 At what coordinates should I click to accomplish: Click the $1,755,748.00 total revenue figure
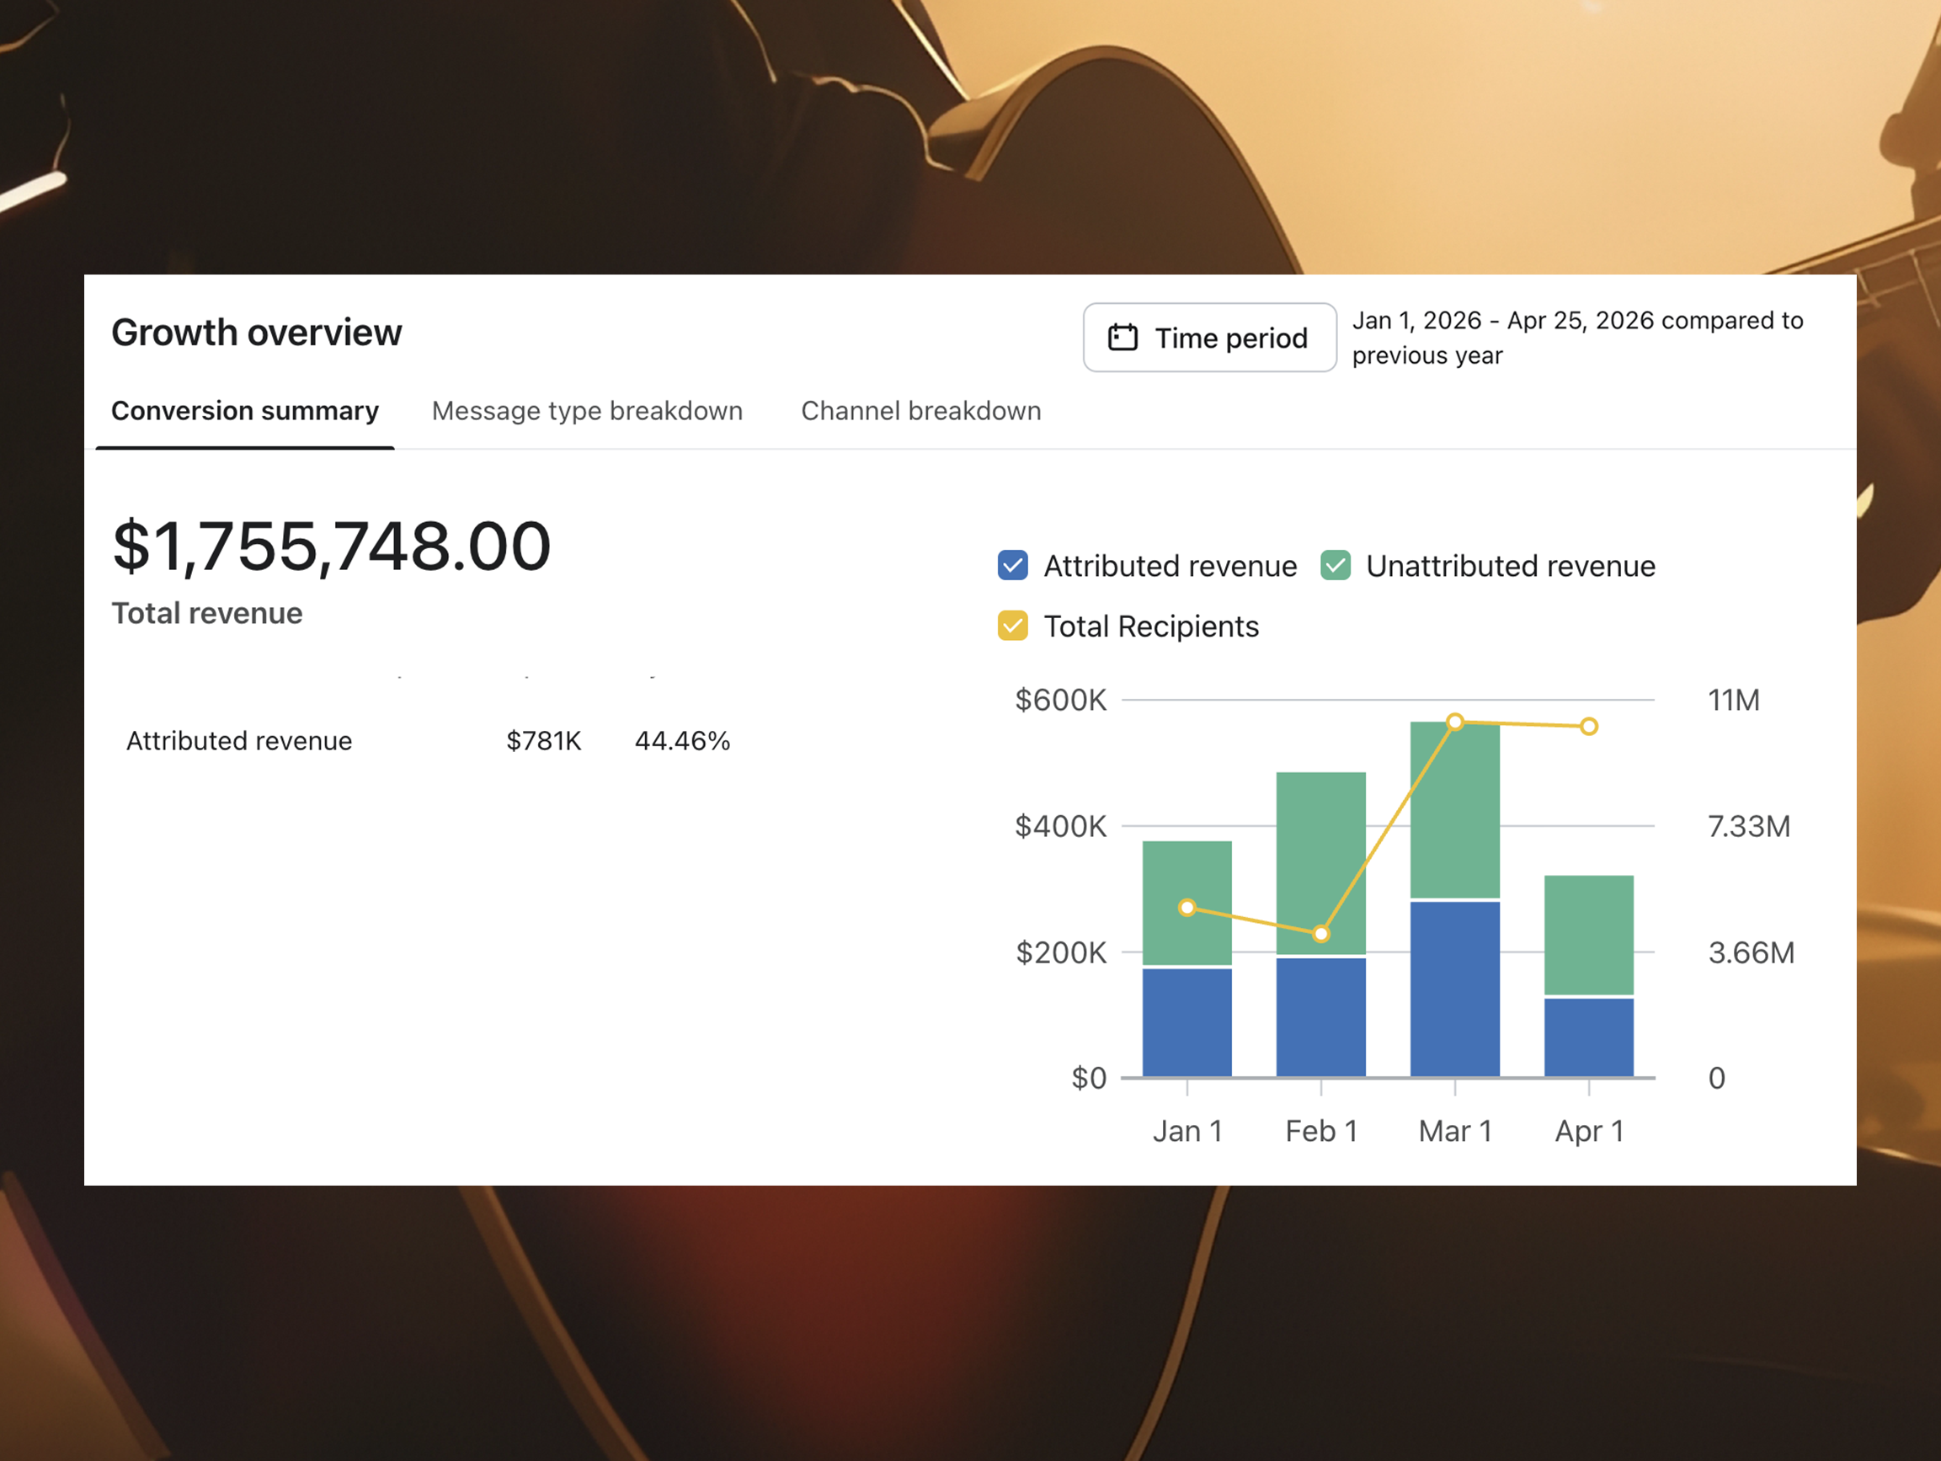[x=332, y=547]
